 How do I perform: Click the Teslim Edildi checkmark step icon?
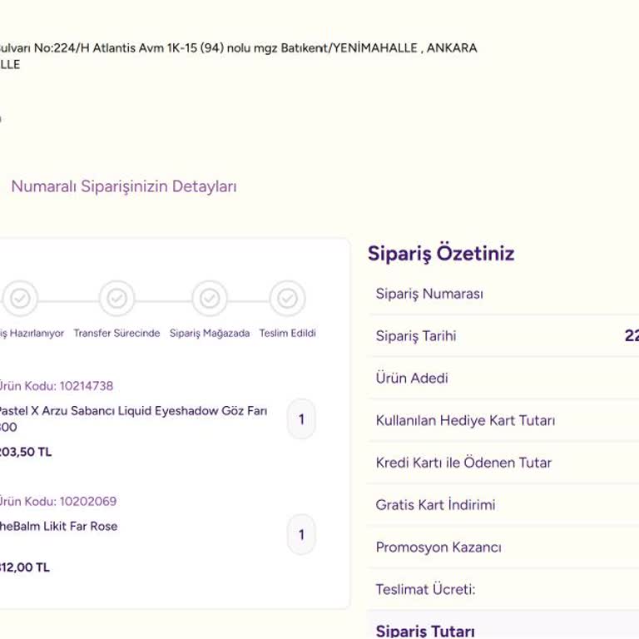287,299
